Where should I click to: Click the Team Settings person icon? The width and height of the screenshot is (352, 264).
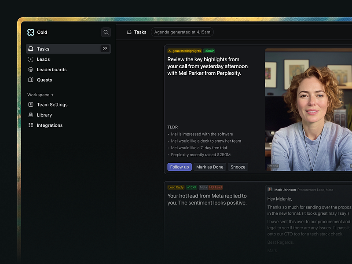31,105
